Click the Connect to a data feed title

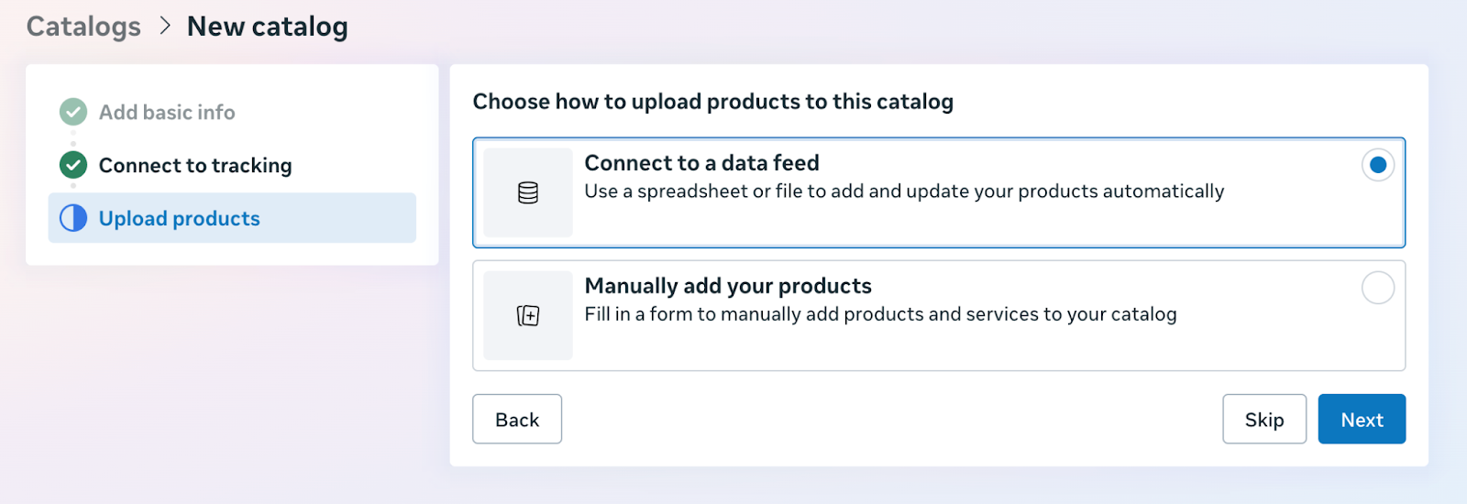(x=701, y=163)
